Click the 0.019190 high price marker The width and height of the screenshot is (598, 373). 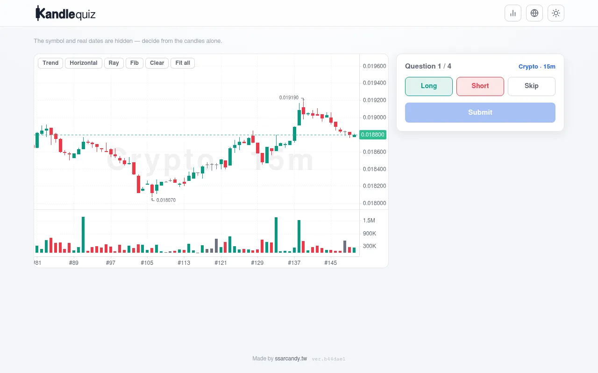(289, 98)
